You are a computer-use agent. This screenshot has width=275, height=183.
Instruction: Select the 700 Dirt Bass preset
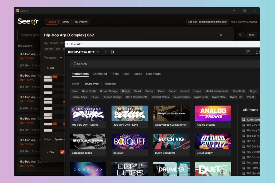tap(251, 146)
